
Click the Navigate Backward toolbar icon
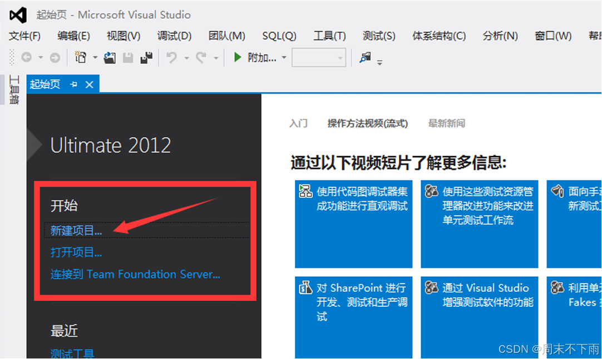[27, 58]
